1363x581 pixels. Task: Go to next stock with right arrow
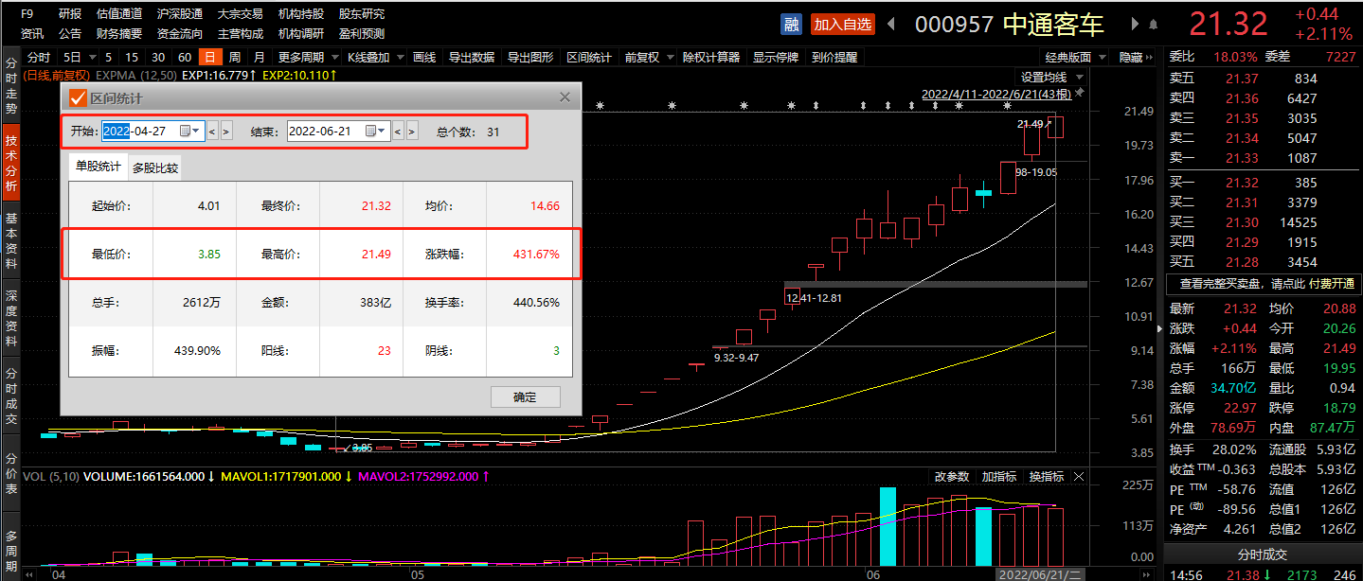tap(1135, 24)
